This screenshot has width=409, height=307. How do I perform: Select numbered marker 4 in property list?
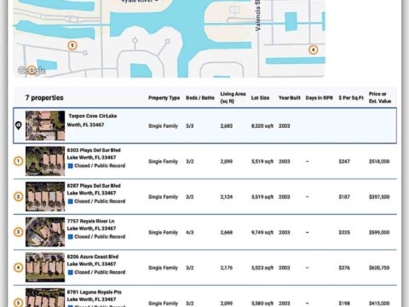pos(19,268)
